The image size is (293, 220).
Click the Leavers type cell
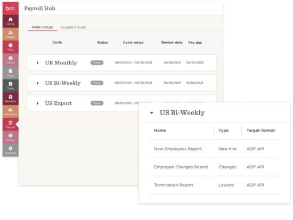226,185
